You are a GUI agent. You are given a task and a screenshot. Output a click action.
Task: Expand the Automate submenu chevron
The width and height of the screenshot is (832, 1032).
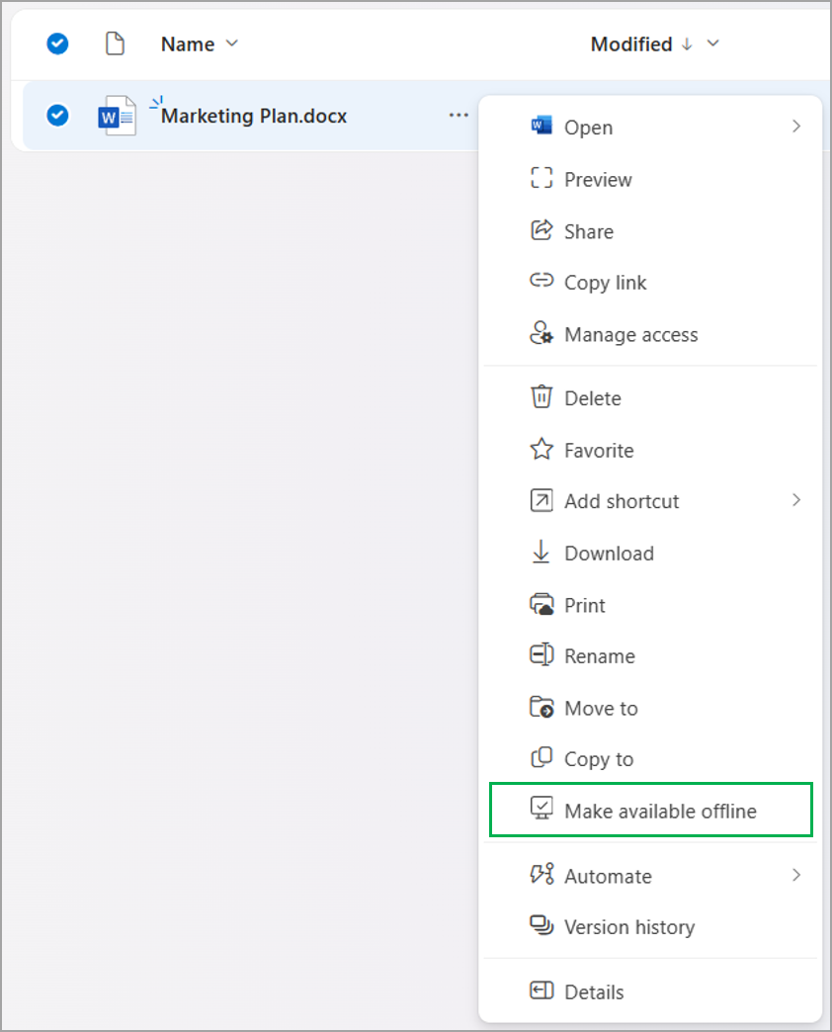pos(796,875)
